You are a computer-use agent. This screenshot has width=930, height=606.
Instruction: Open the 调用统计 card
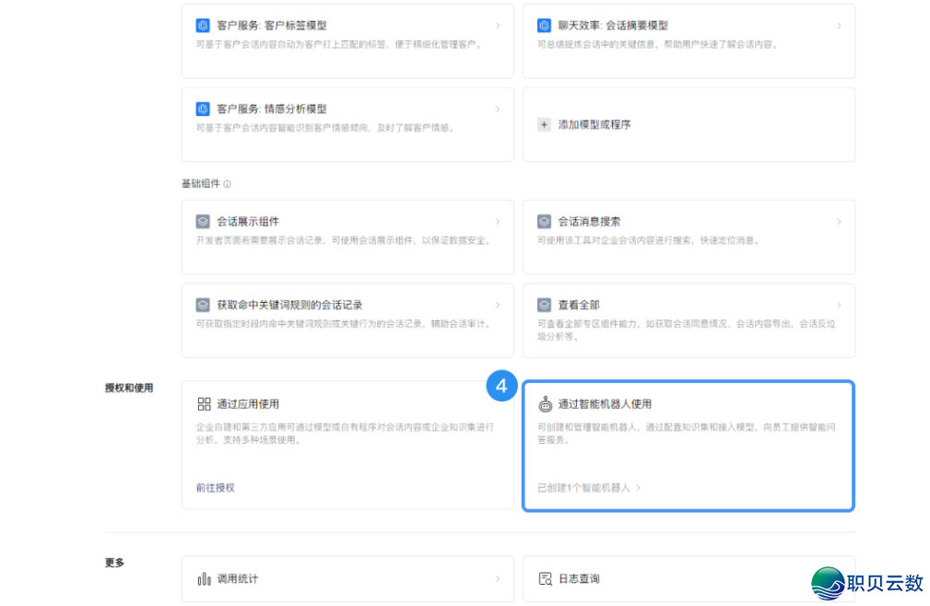point(347,579)
